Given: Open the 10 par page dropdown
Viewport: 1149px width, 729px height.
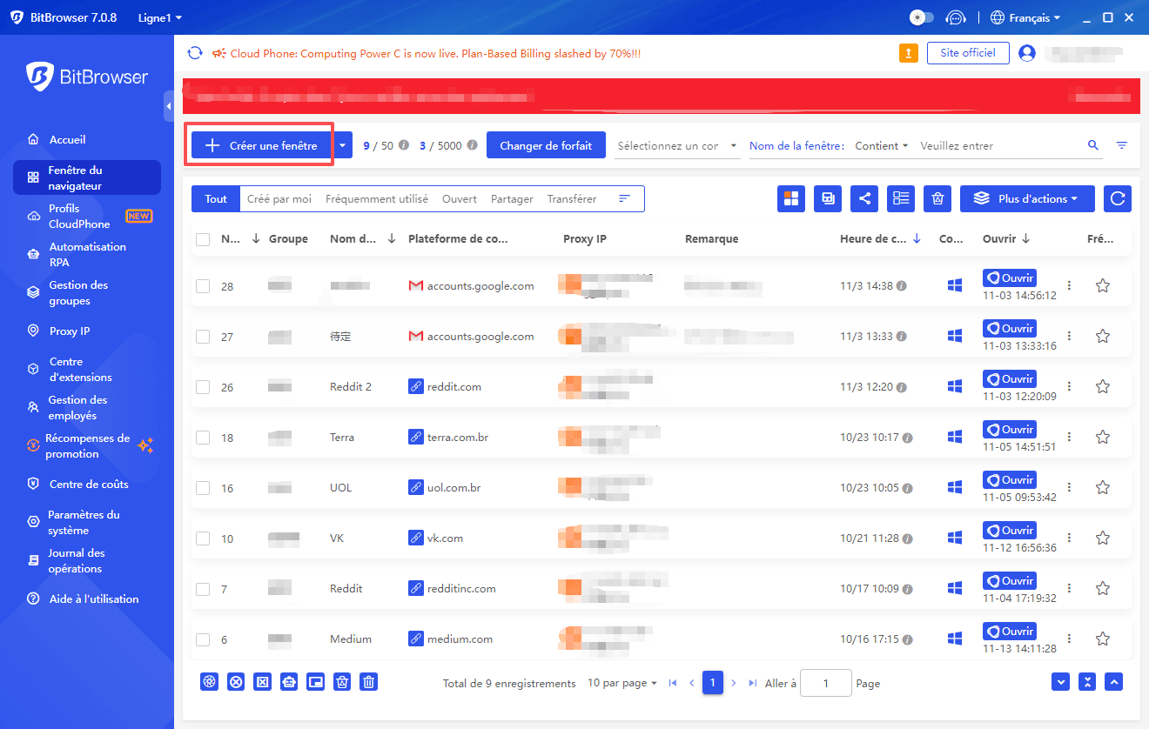Looking at the screenshot, I should pos(622,683).
